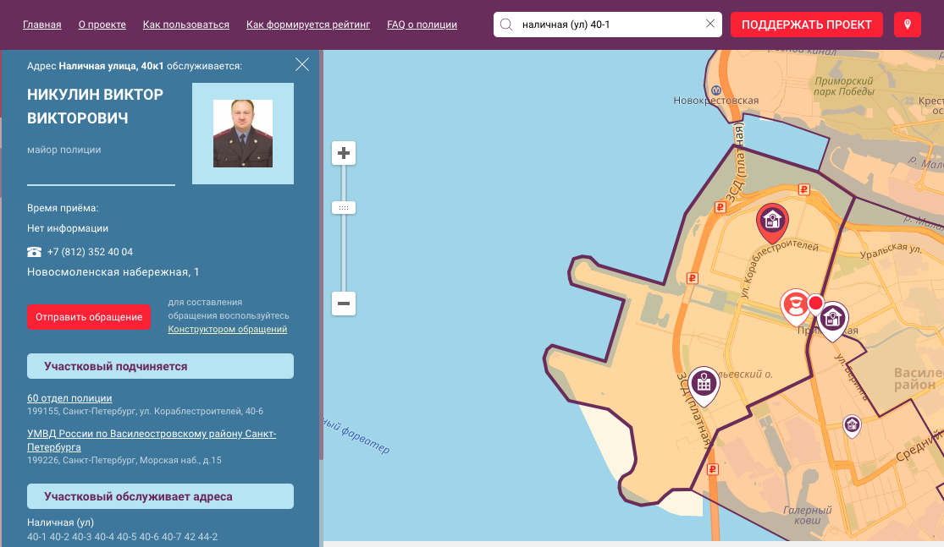Click the map zoom slider handle
Viewport: 944px width, 547px height.
344,207
